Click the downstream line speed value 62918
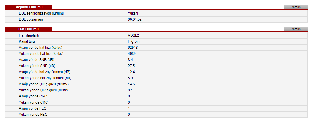The width and height of the screenshot is (316, 125). (133, 48)
